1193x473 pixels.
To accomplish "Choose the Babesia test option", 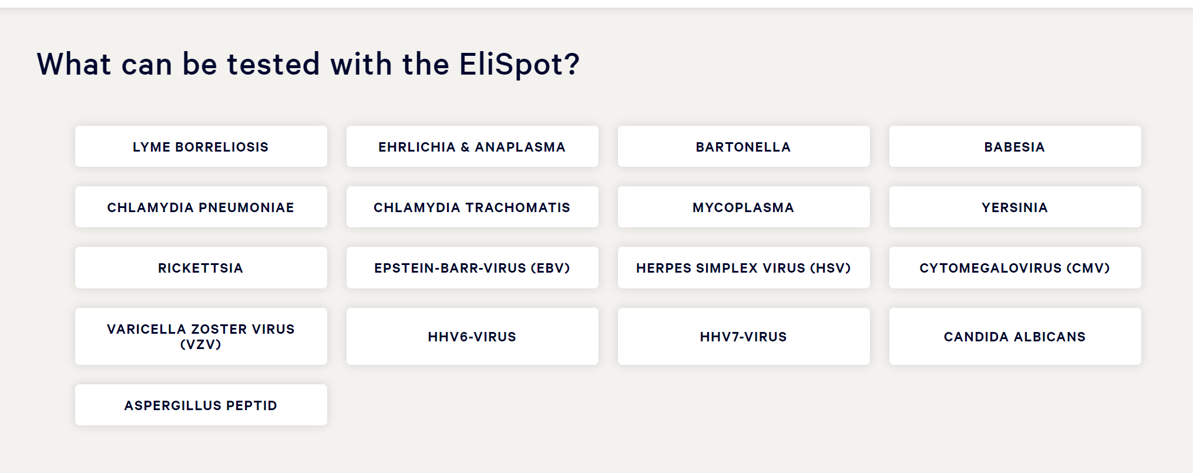I will click(1015, 146).
